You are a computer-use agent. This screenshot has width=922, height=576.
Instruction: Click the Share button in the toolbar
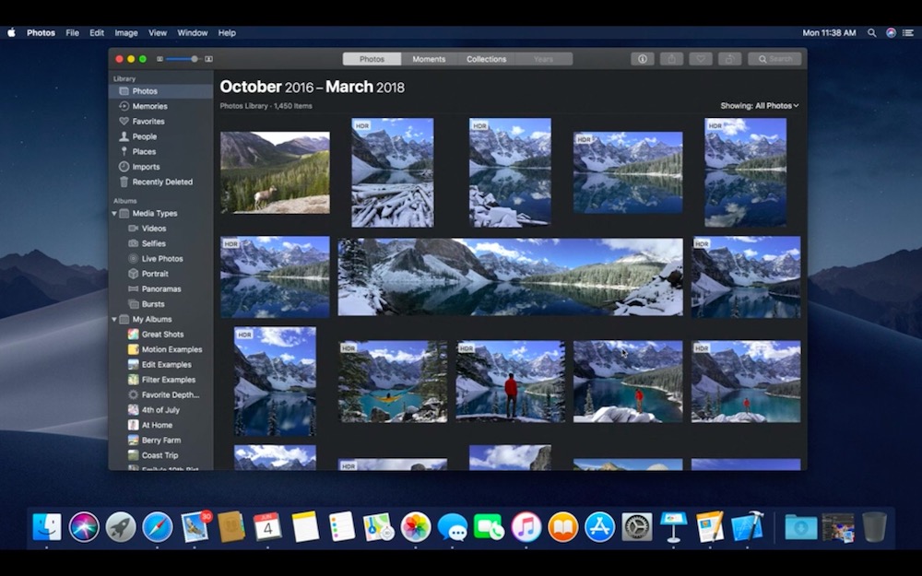[671, 59]
